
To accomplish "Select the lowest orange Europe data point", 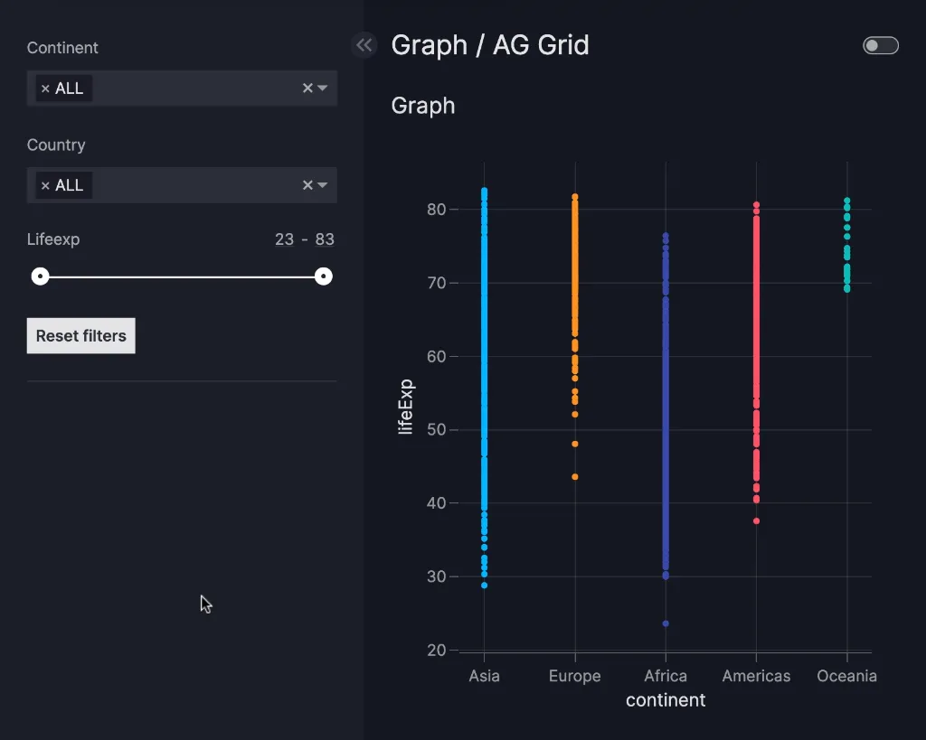I will (x=575, y=477).
